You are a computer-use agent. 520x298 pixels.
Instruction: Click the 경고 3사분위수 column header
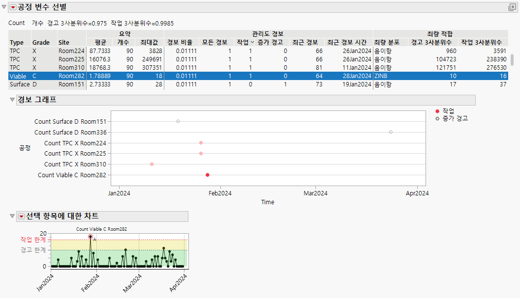click(x=431, y=42)
